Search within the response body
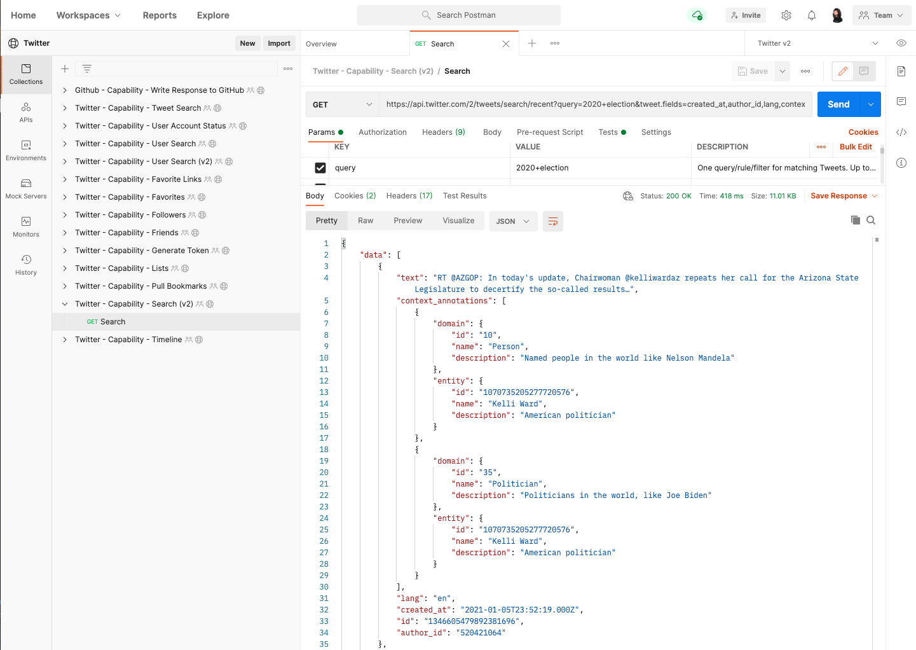Image resolution: width=916 pixels, height=650 pixels. click(x=871, y=220)
